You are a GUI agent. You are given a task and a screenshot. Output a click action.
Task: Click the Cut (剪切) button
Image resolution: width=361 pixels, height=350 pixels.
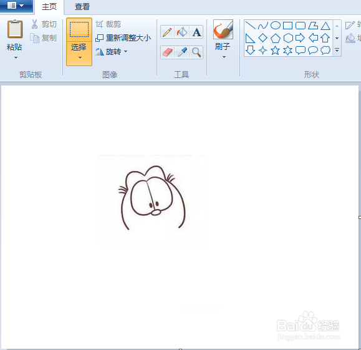coord(44,24)
